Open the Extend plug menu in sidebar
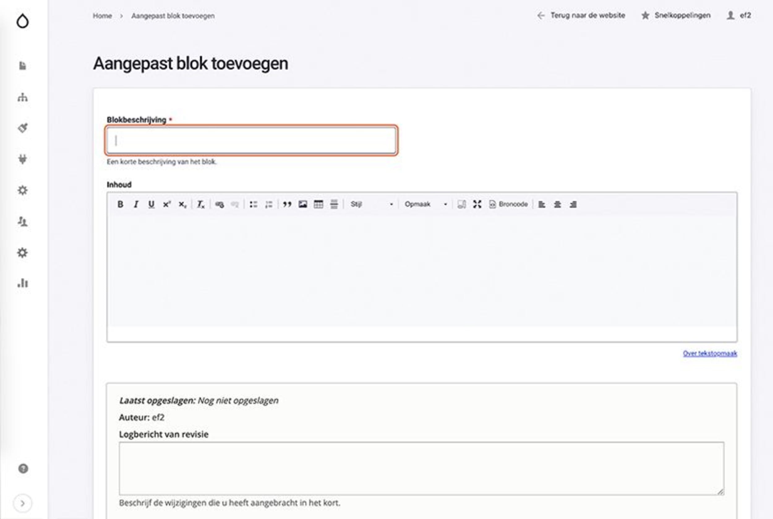 [23, 159]
